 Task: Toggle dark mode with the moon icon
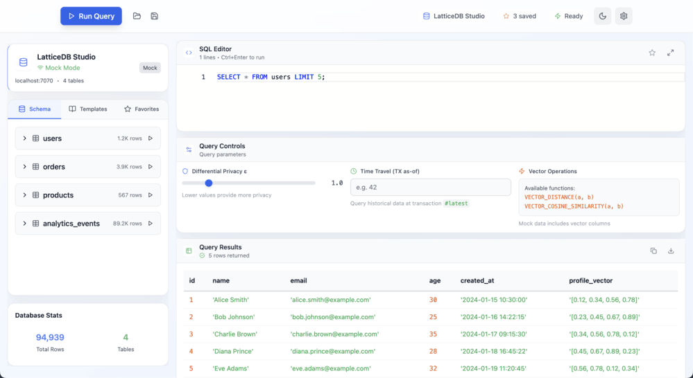click(602, 16)
